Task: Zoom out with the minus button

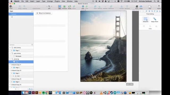Action: pyautogui.click(x=47, y=6)
